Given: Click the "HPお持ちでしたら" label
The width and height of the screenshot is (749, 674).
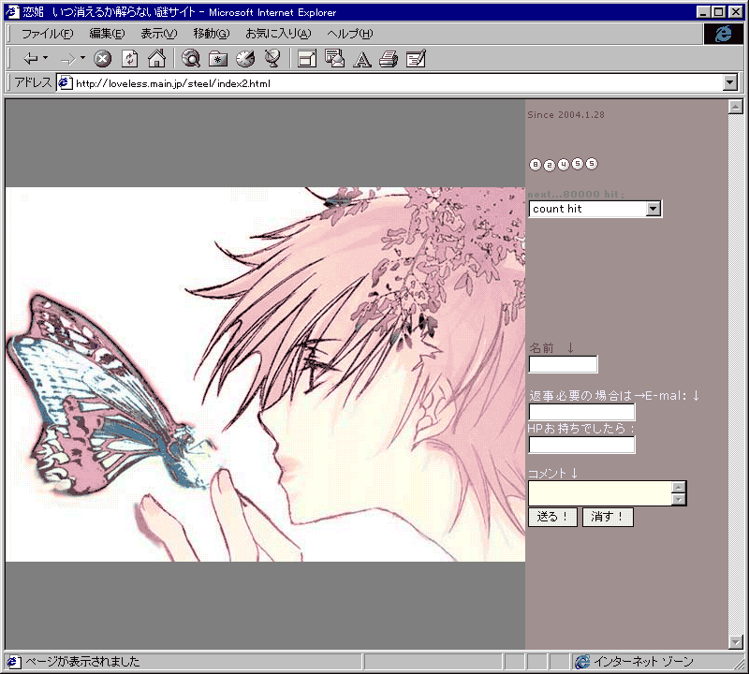Looking at the screenshot, I should [x=580, y=429].
